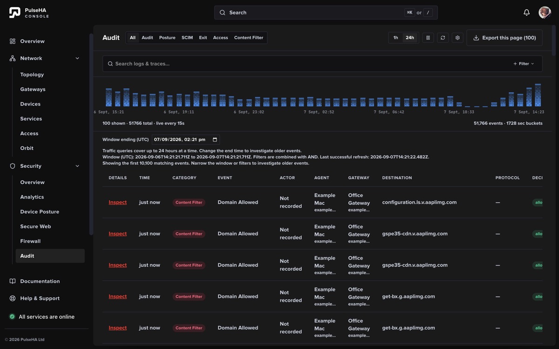This screenshot has height=349, width=559.
Task: Switch to the Content Filter tab
Action: [249, 38]
